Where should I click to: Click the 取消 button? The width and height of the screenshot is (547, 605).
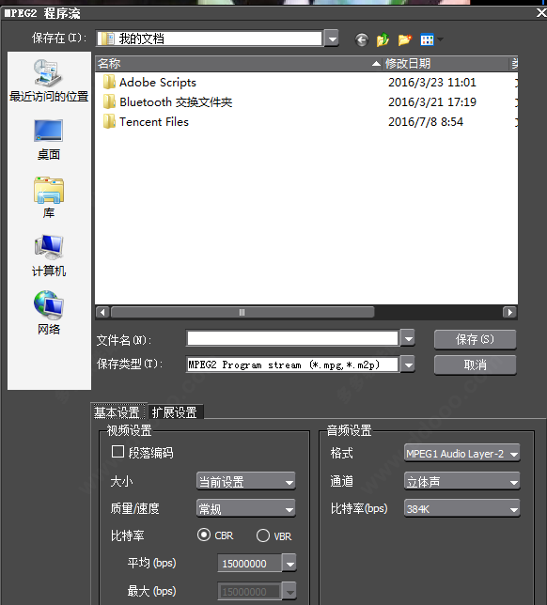pos(475,365)
